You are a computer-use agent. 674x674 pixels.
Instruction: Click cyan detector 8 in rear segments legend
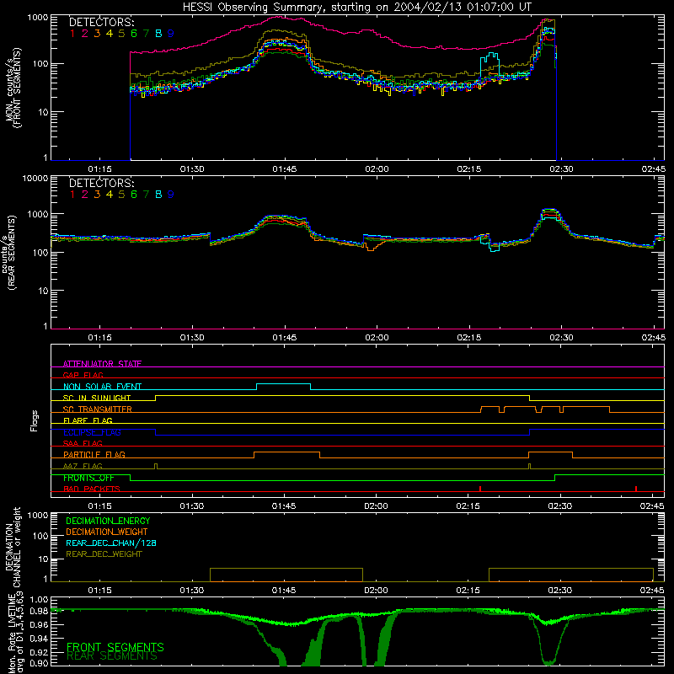pos(158,195)
